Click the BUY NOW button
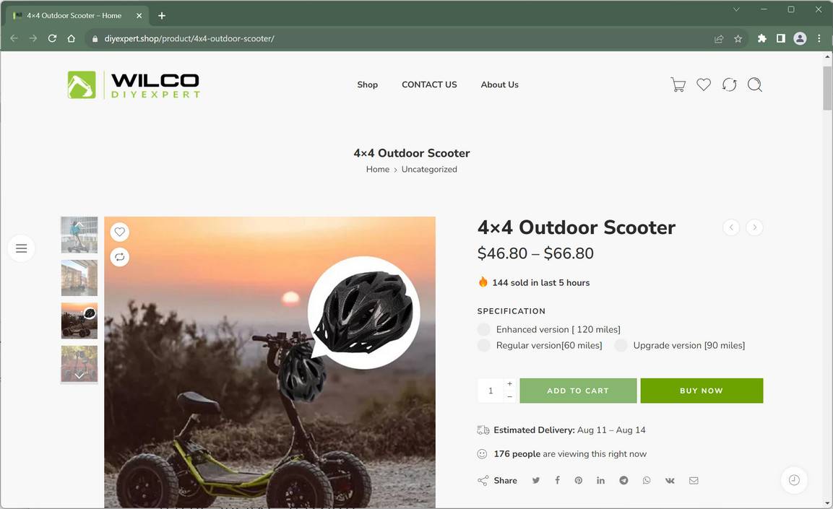833x509 pixels. pyautogui.click(x=702, y=391)
